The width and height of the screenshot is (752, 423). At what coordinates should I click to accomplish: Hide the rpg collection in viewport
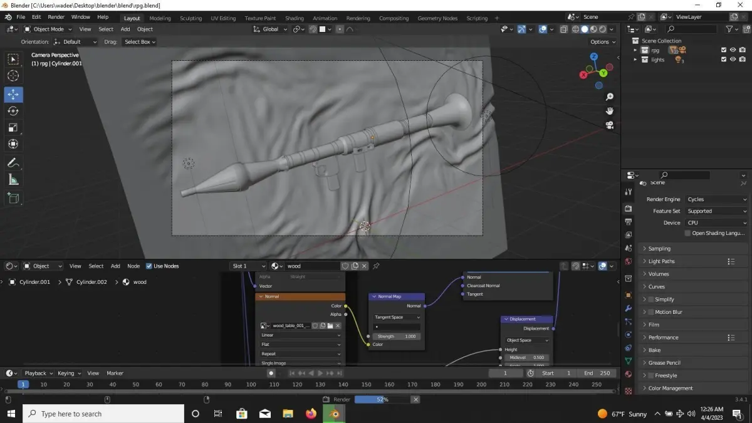coord(733,50)
